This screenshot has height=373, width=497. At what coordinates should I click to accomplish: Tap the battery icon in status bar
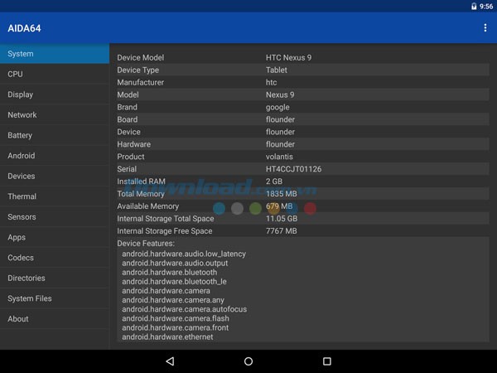pos(474,6)
